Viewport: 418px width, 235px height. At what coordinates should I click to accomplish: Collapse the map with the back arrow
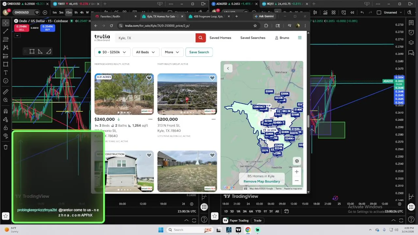[228, 68]
